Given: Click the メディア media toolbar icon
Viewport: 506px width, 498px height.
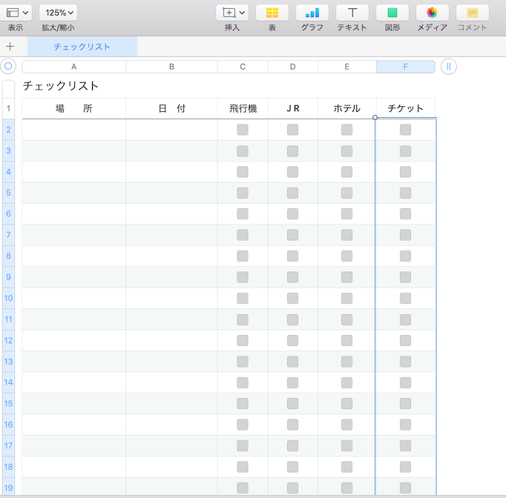Looking at the screenshot, I should coord(432,13).
